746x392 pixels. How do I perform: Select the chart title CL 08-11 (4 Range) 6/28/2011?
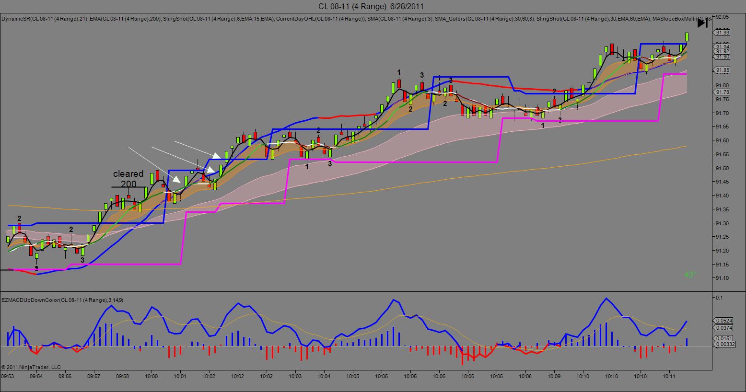[371, 6]
